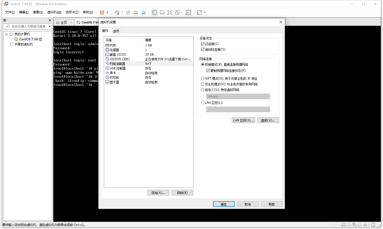
Task: Select 显示器 (display) device row
Action: (x=149, y=82)
